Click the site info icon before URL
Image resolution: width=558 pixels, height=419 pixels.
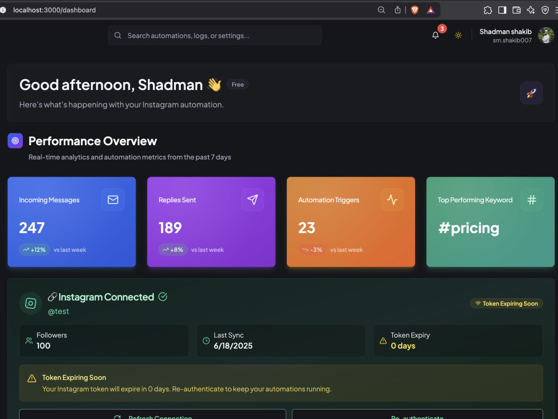point(3,10)
